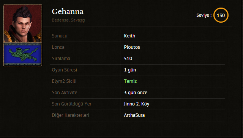Viewport: 243px width, 138px height.
Task: Select the Keith server name
Action: (x=129, y=36)
